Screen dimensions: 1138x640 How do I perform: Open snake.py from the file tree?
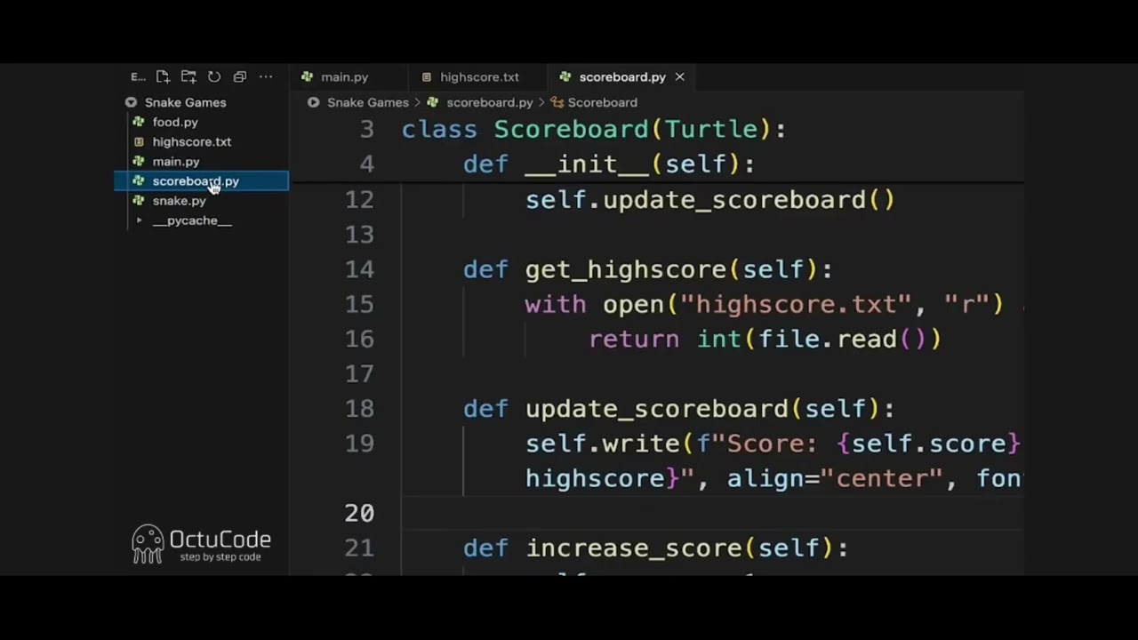pyautogui.click(x=179, y=201)
